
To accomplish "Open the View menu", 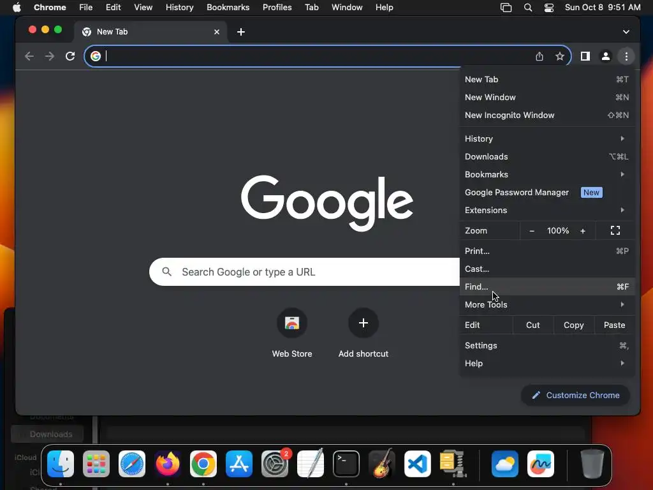I will click(x=143, y=8).
